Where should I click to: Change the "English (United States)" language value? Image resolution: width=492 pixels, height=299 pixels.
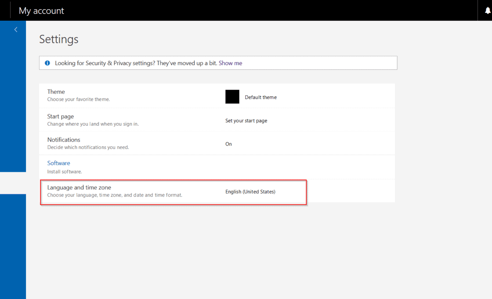(x=250, y=192)
